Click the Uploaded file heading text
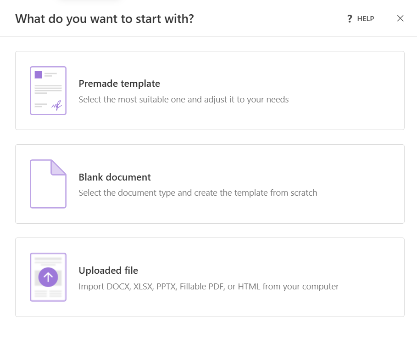Viewport: 417px width, 345px height. [x=108, y=271]
